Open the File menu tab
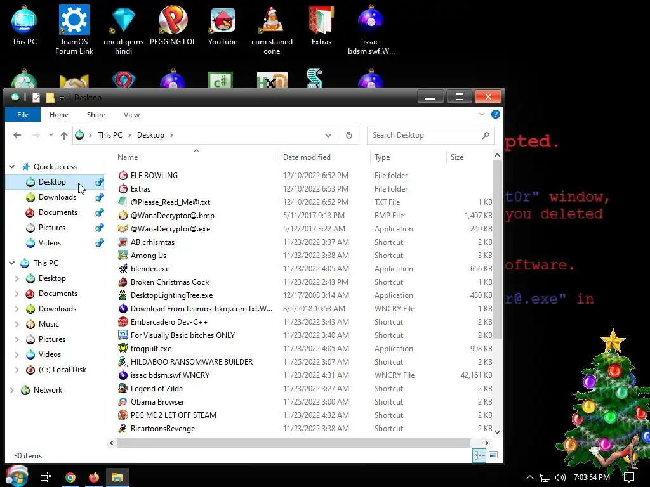Screen dimensions: 650x487 [x=23, y=115]
